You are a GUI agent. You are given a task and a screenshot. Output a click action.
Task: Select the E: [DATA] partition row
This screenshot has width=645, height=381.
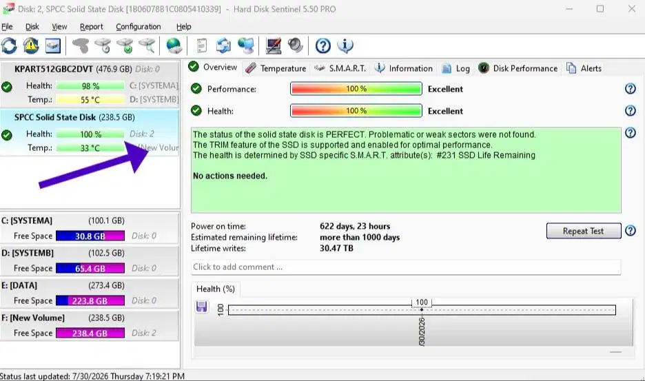[90, 293]
